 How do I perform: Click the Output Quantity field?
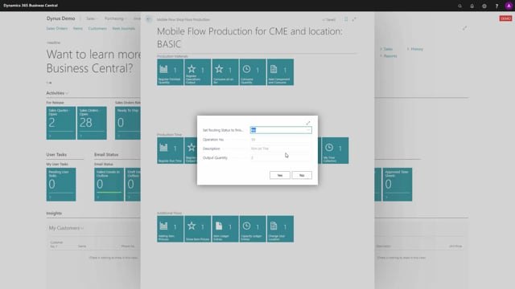pyautogui.click(x=281, y=157)
